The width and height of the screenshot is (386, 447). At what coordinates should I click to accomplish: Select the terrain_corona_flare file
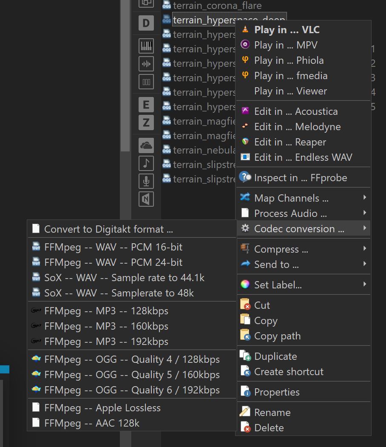[x=212, y=6]
